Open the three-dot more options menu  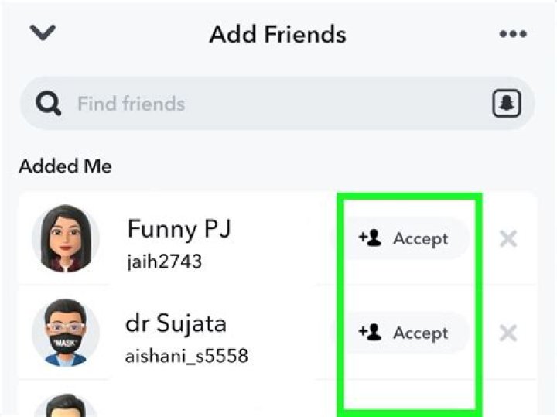(x=512, y=35)
